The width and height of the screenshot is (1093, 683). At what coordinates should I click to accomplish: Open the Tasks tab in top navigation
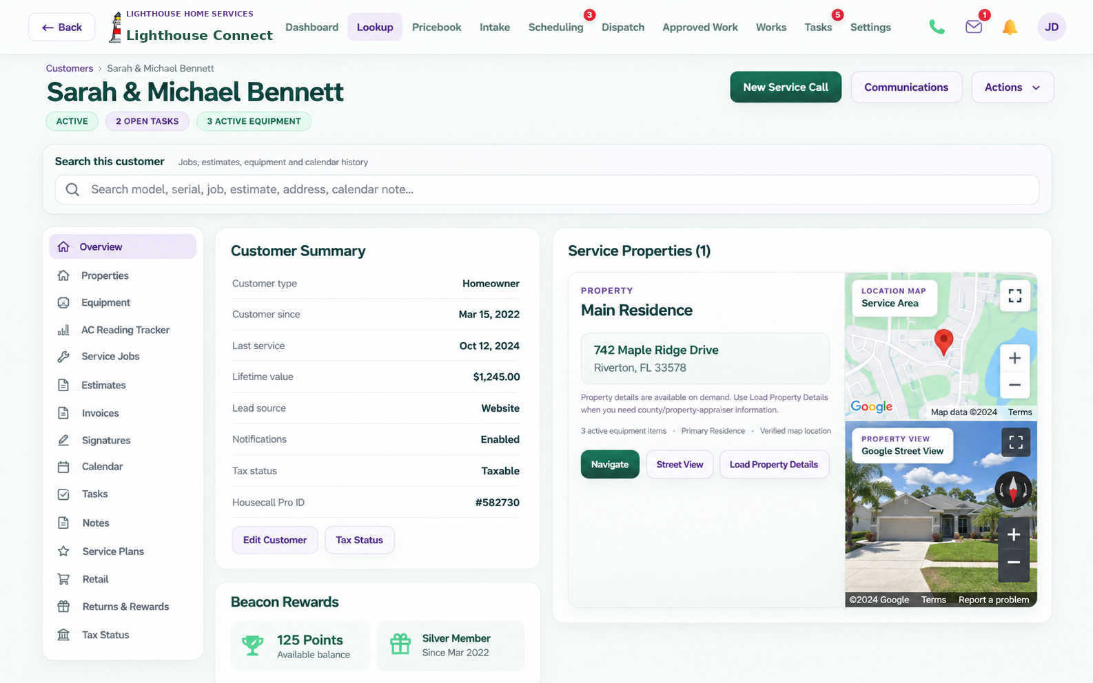point(818,27)
